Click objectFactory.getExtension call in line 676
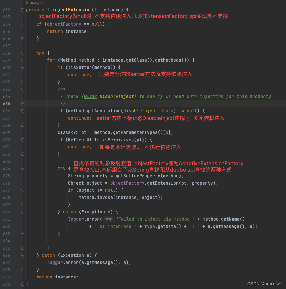This screenshot has height=289, width=286. coord(144,183)
